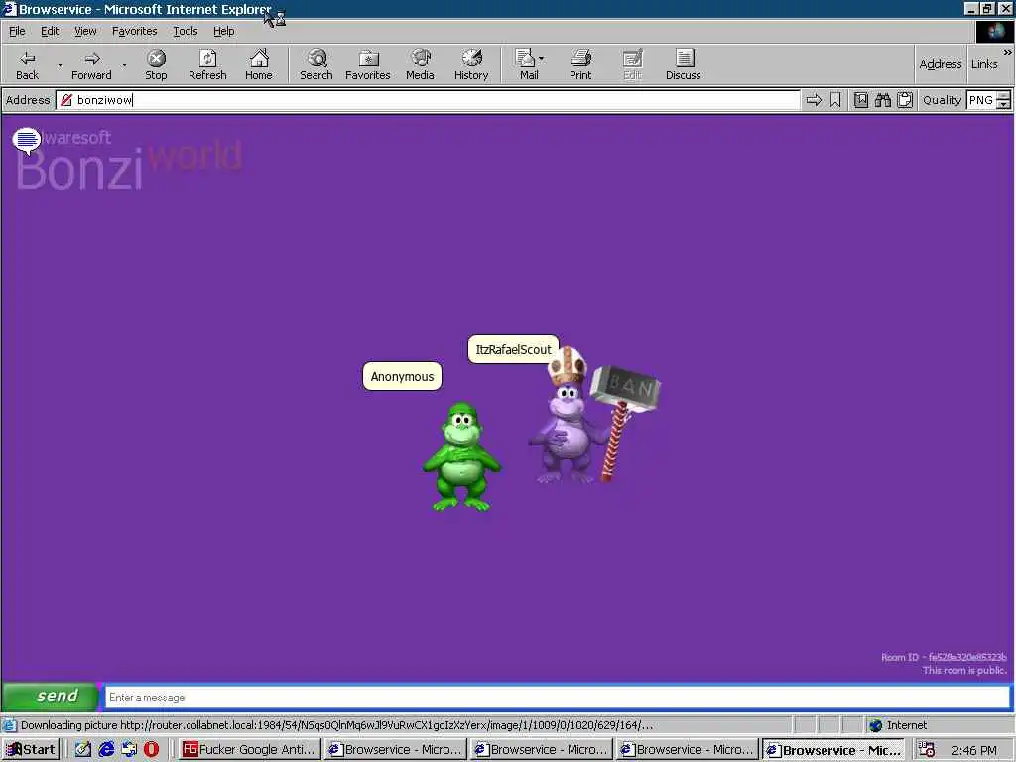Screen dimensions: 1016x762
Task: Refresh the page from toolbar
Action: tap(207, 64)
